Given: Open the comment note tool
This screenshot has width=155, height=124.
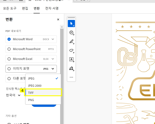Looking at the screenshot, I should [x=71, y=33].
